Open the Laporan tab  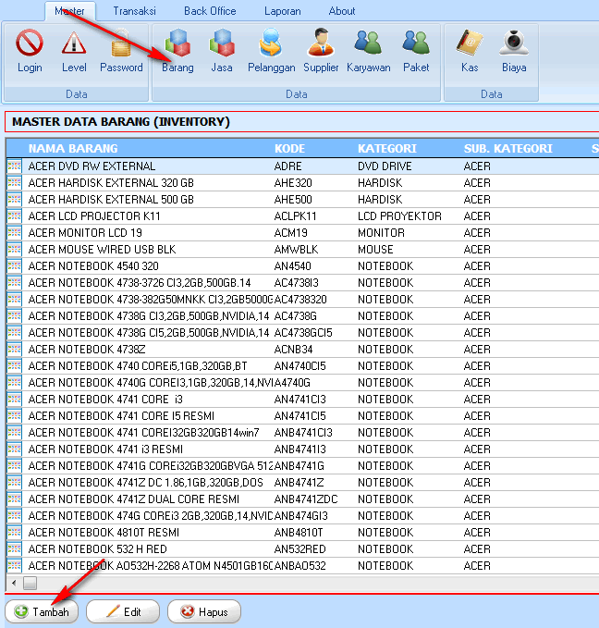[x=282, y=11]
